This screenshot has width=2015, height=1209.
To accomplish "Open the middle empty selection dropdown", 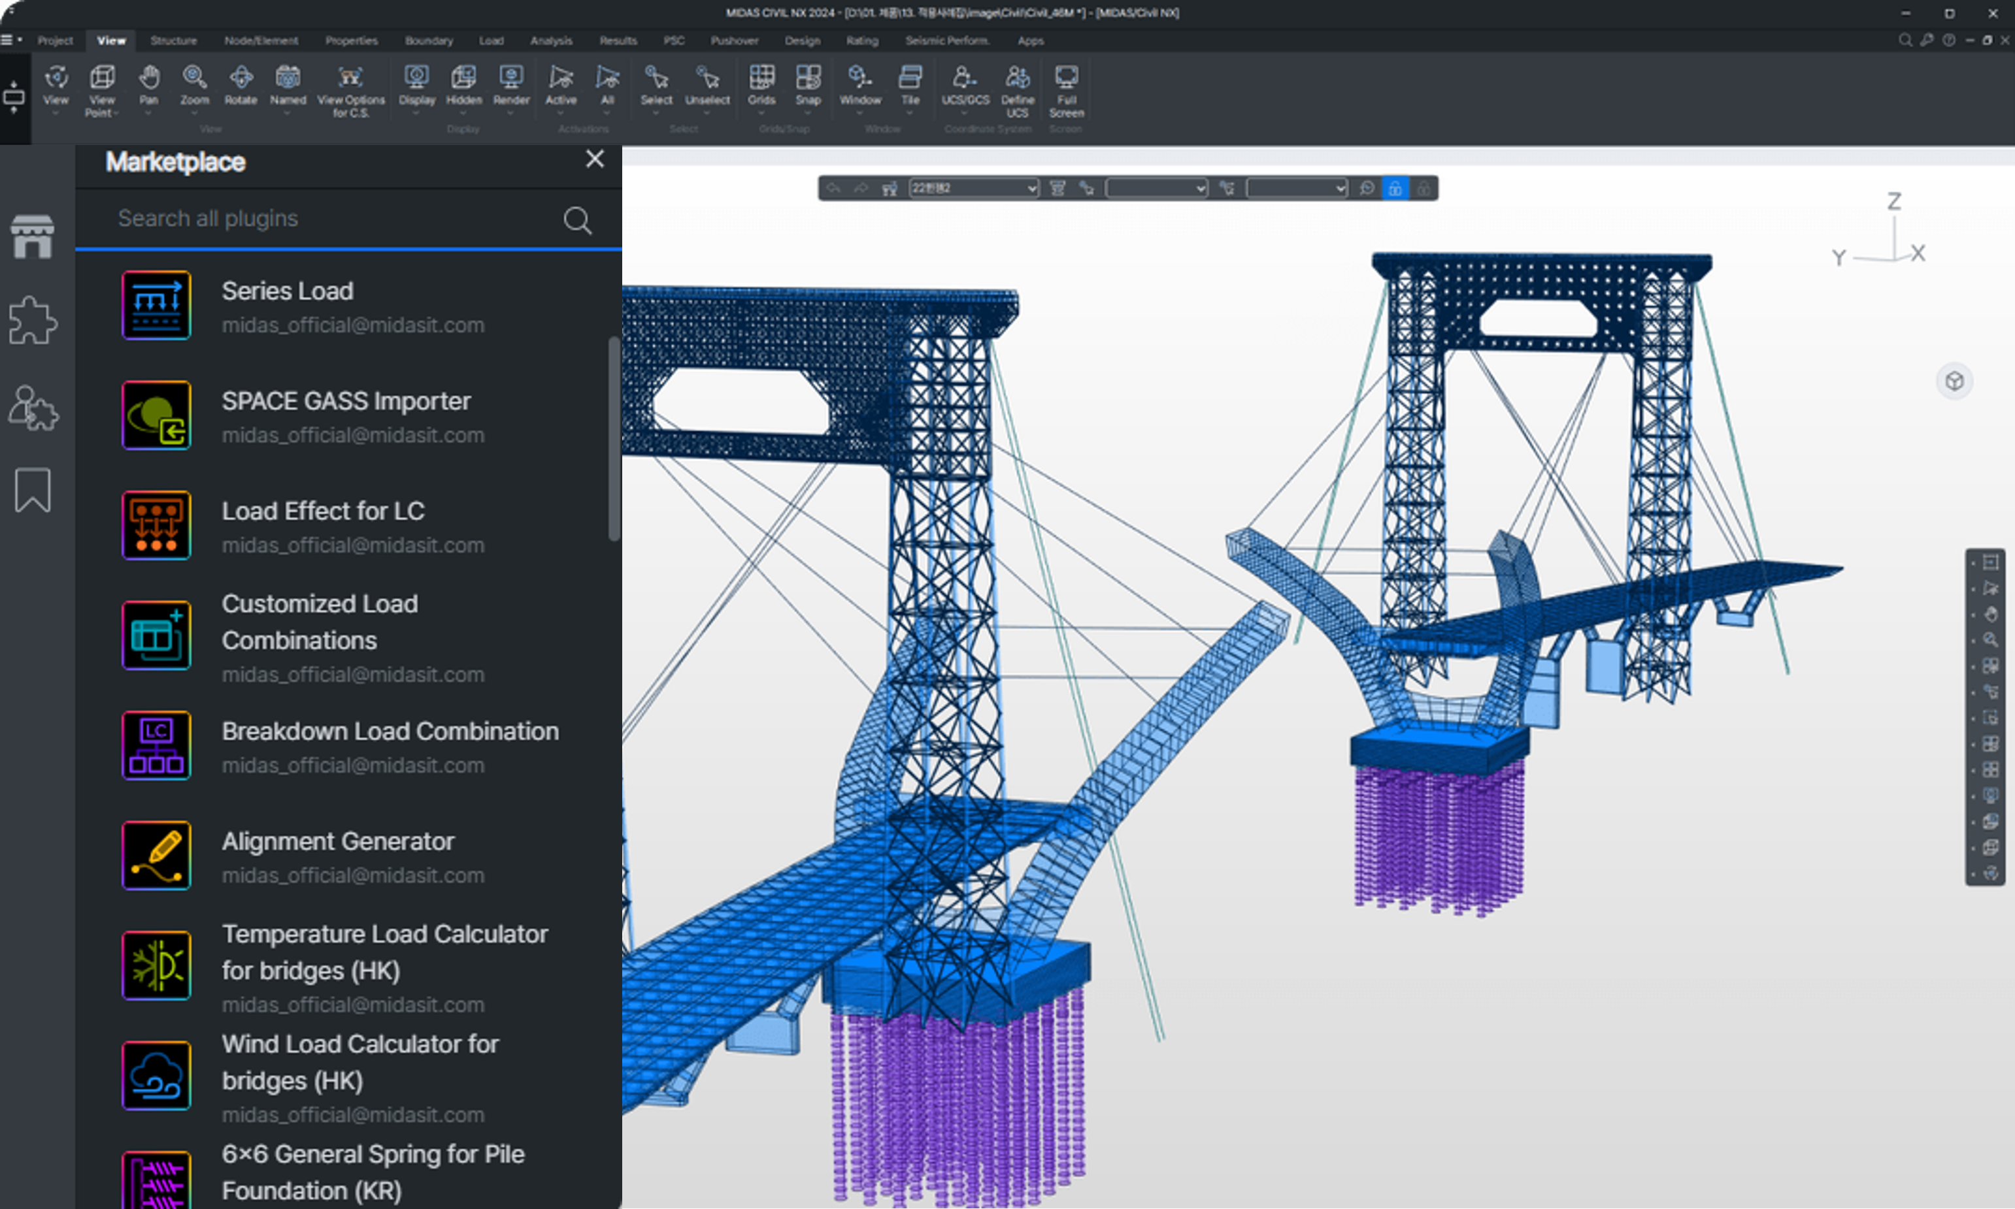I will coord(1156,188).
